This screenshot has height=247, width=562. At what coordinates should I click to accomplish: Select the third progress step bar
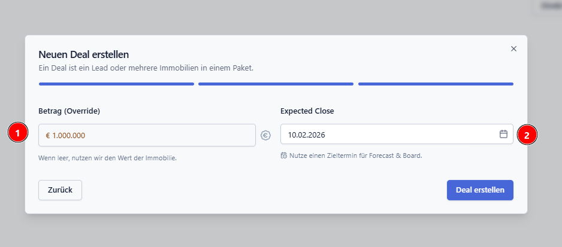click(x=436, y=84)
